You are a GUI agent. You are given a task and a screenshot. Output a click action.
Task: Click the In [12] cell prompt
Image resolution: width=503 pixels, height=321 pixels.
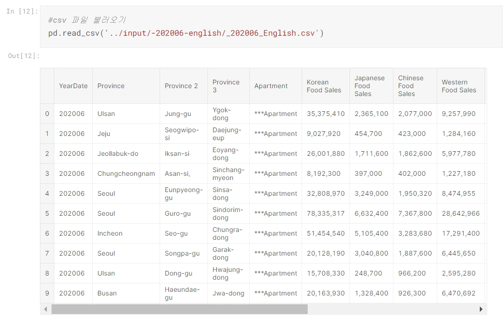[22, 11]
